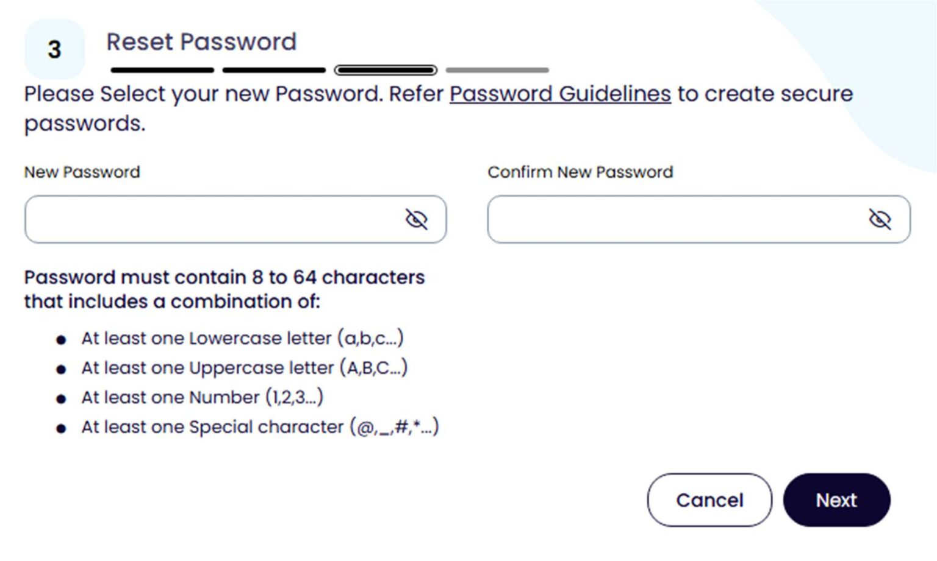Click the step 3 number badge
The width and height of the screenshot is (937, 561).
tap(54, 49)
